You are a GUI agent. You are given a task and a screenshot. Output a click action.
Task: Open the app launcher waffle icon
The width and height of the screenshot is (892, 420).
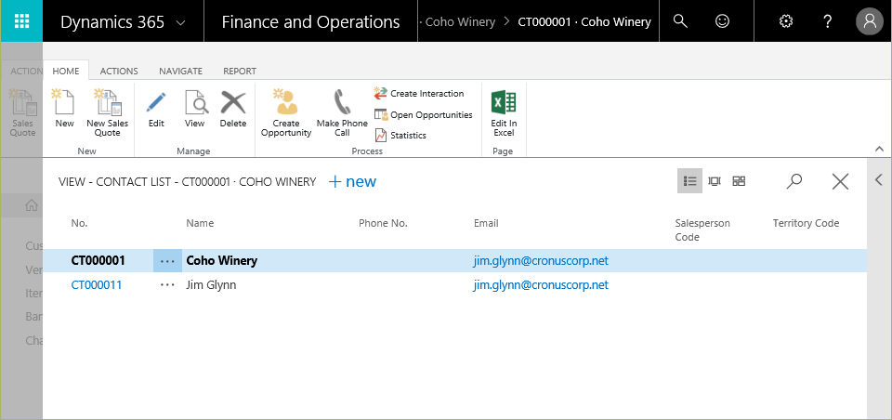(21, 21)
